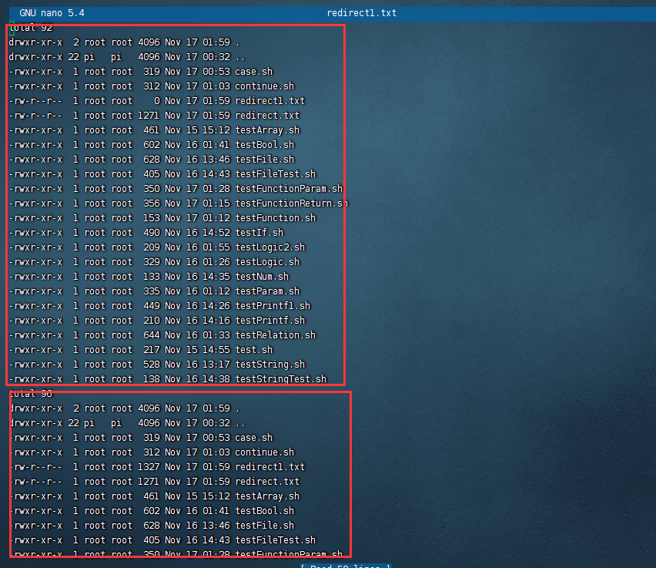Image resolution: width=656 pixels, height=568 pixels.
Task: Click size 528 in testString.sh row
Action: click(152, 365)
